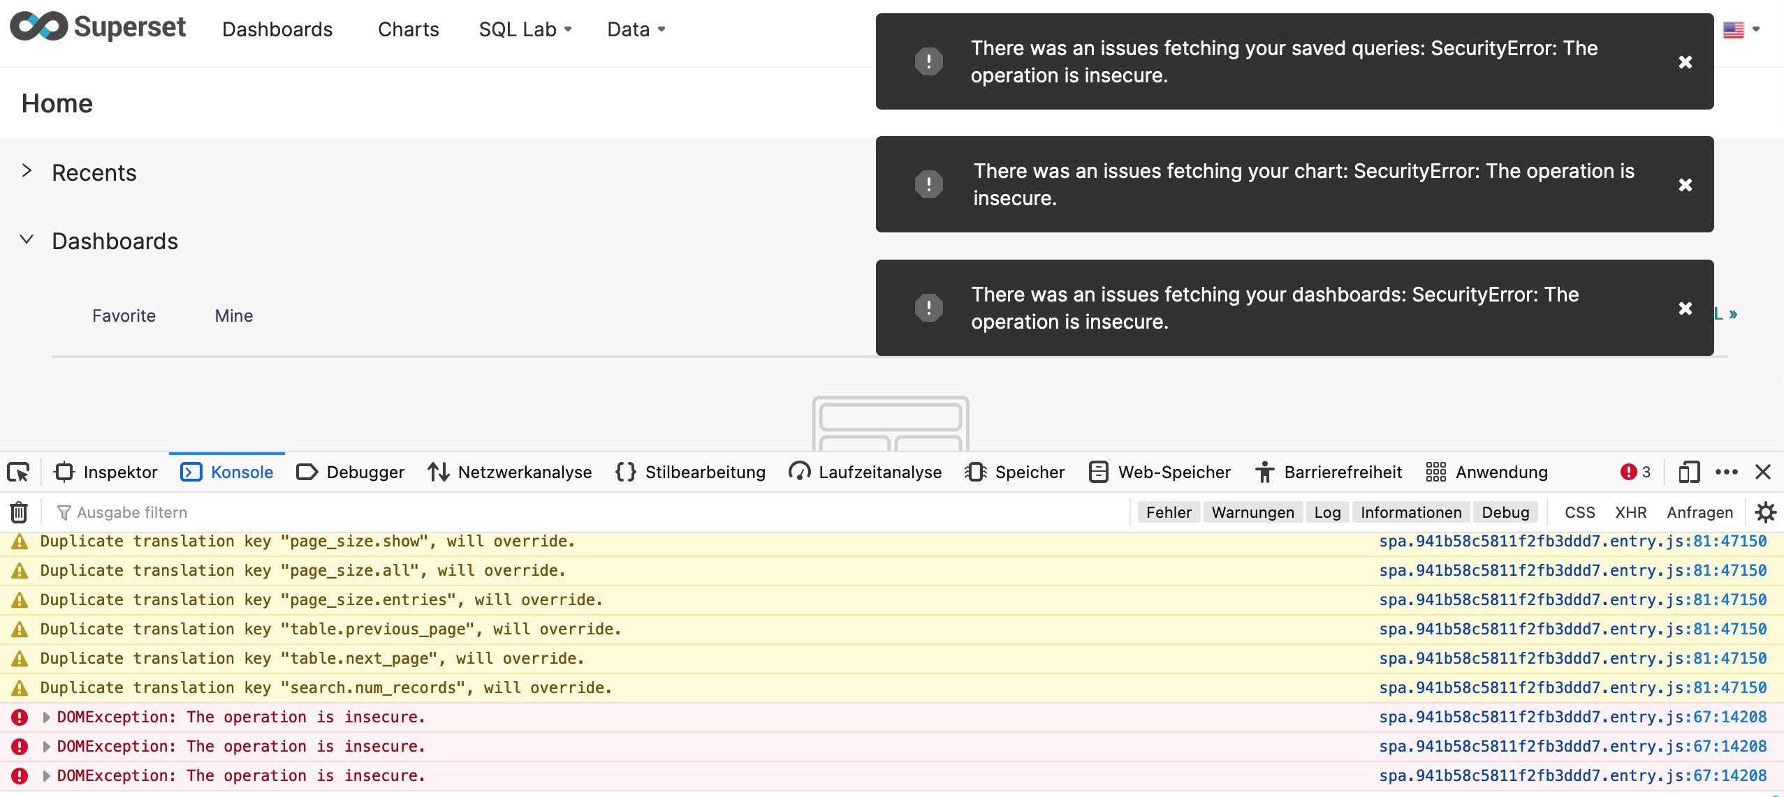Toggle the XHR console filter
Image resolution: width=1784 pixels, height=797 pixels.
[1631, 512]
